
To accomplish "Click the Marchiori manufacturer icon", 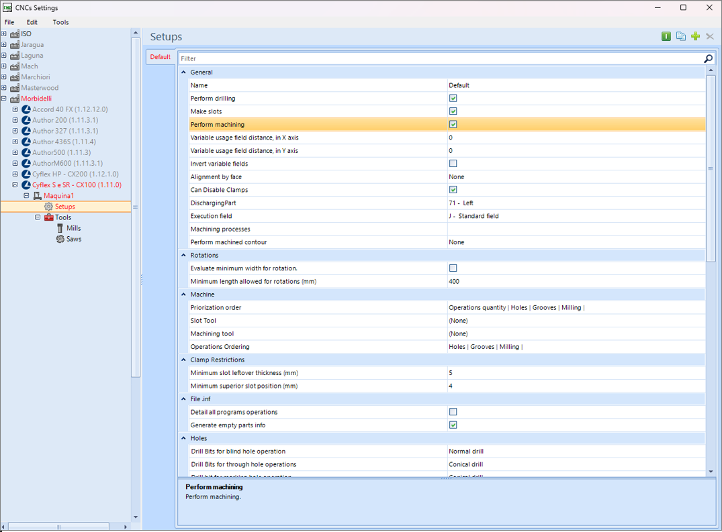I will tap(15, 77).
